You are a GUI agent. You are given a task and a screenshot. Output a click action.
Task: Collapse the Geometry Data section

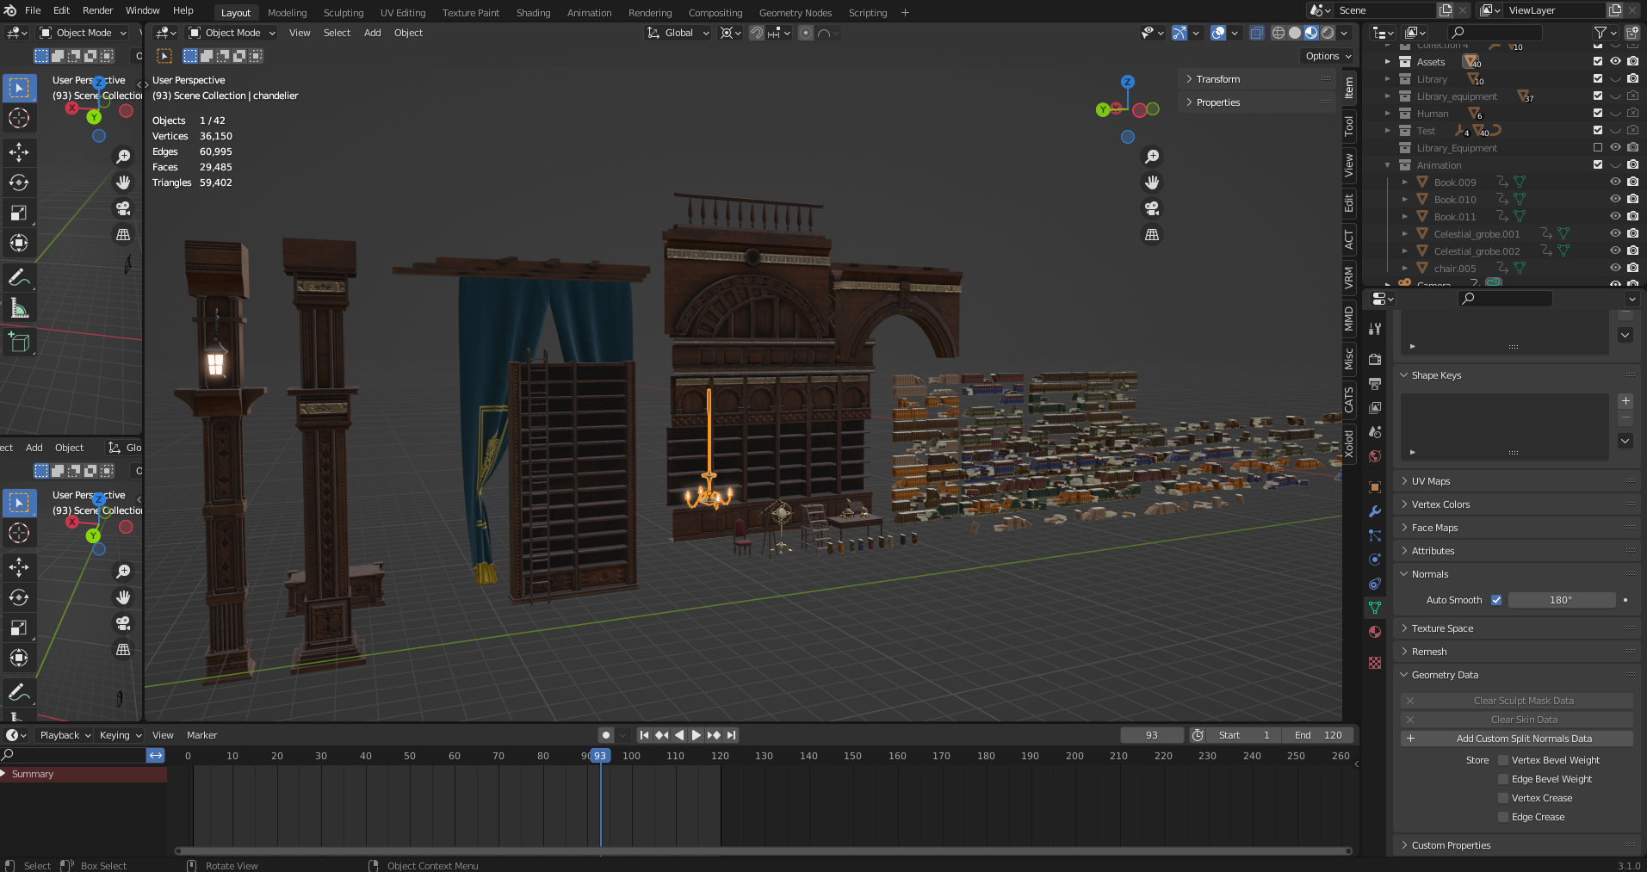1405,675
